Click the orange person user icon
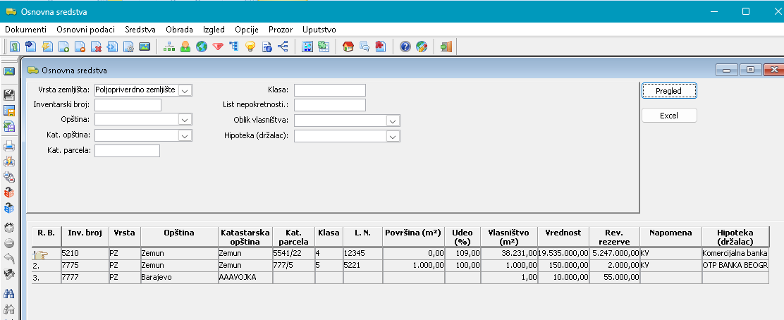Screen dimensions: 784x320 point(185,47)
